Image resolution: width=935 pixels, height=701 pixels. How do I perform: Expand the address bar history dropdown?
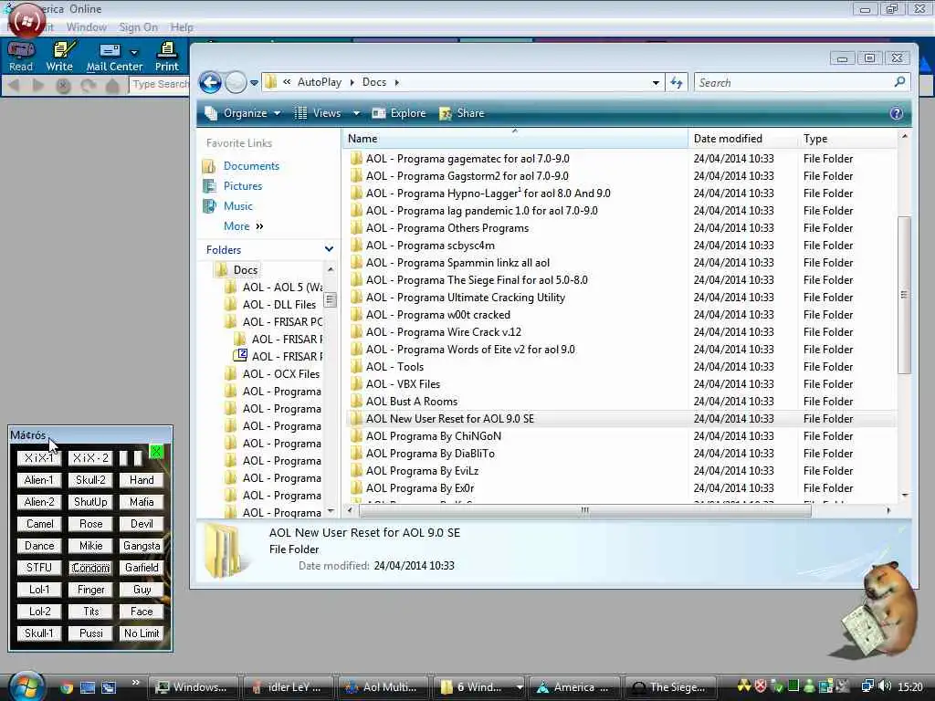[x=656, y=83]
